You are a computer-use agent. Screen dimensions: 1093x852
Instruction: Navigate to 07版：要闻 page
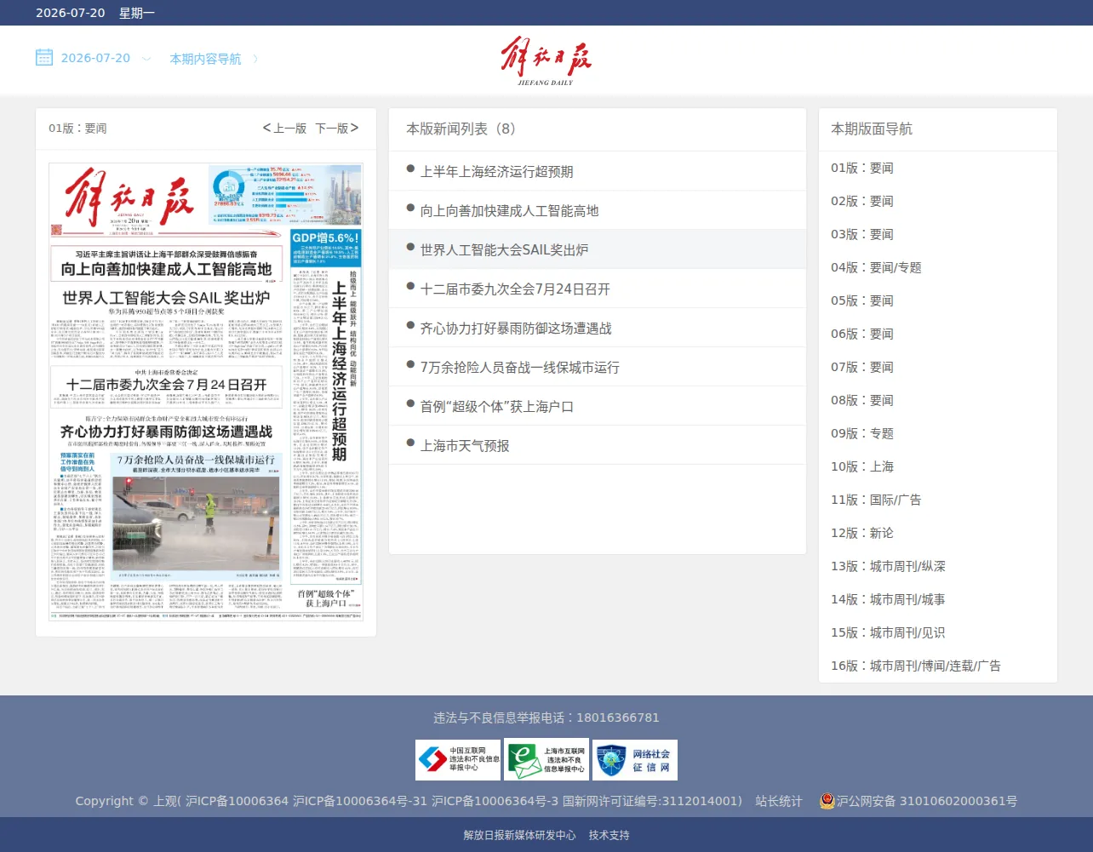click(x=862, y=367)
